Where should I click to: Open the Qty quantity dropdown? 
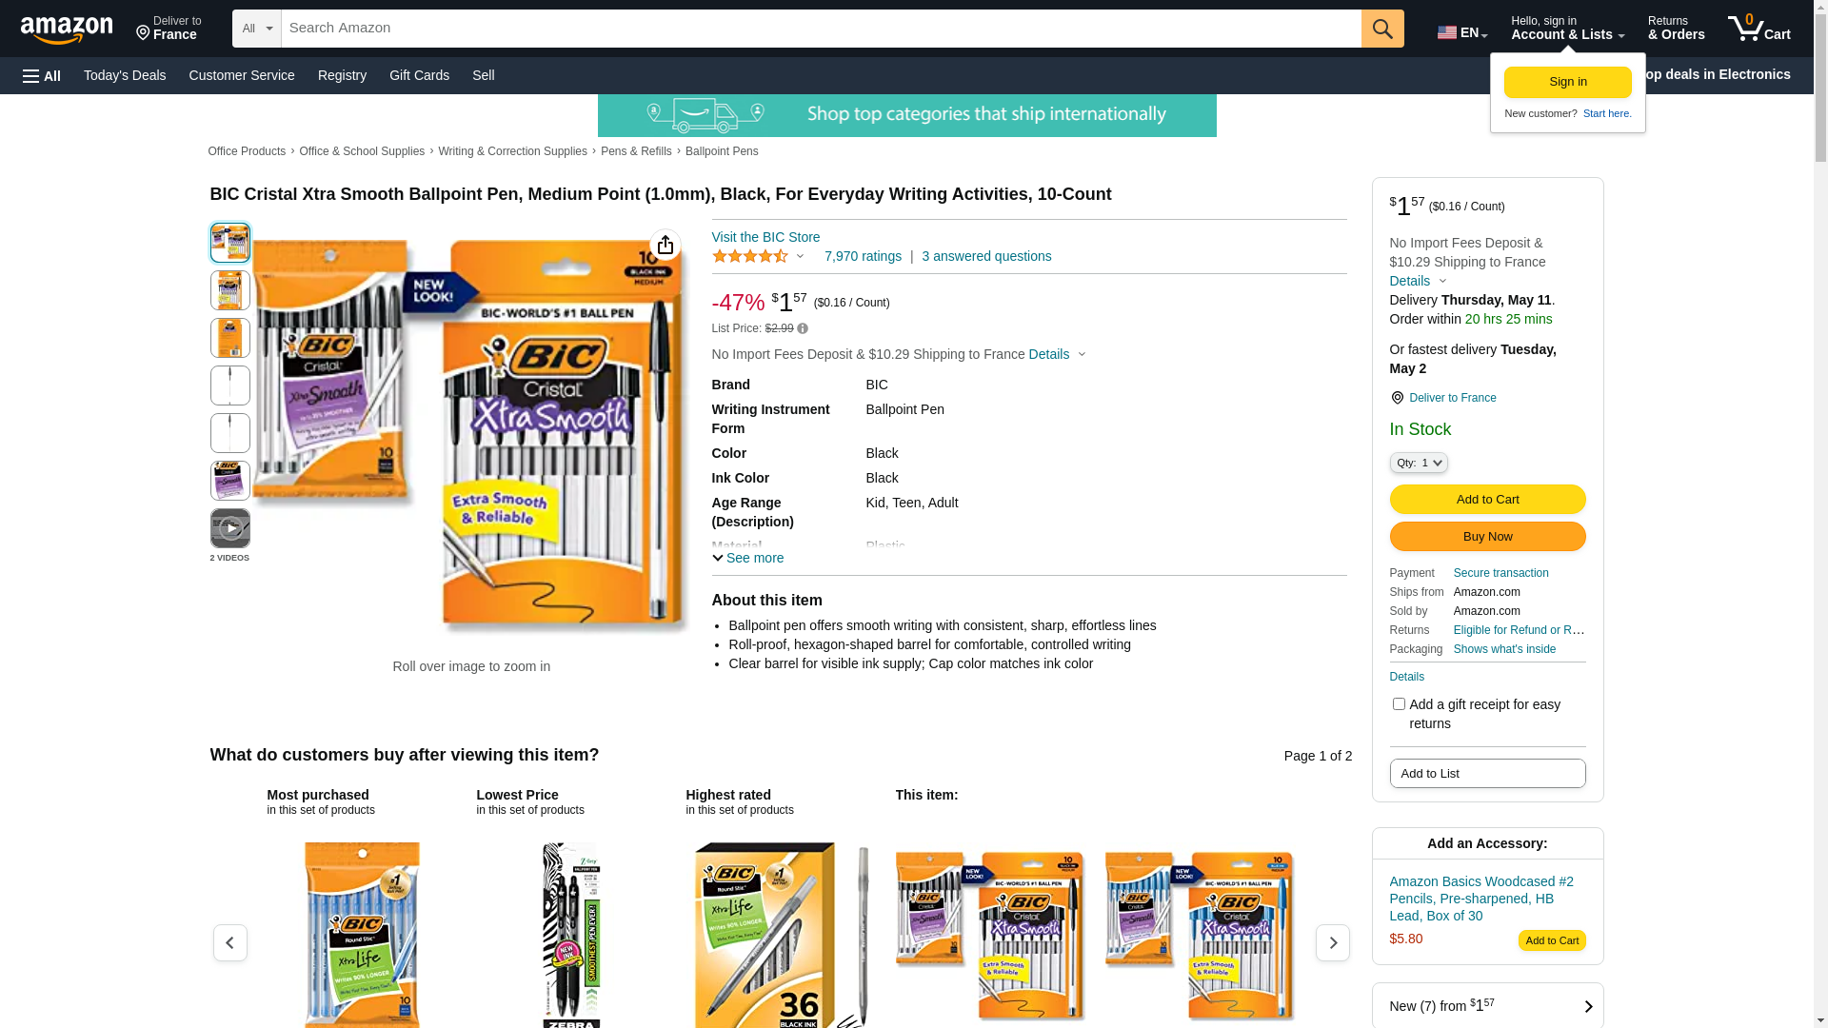coord(1419,463)
